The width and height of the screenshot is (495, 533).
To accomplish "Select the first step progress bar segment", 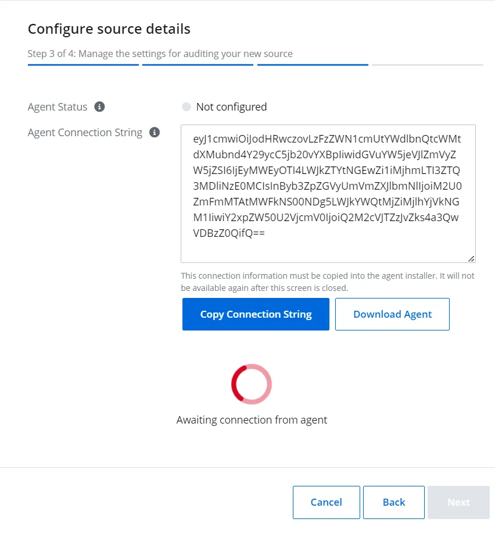I will [83, 65].
